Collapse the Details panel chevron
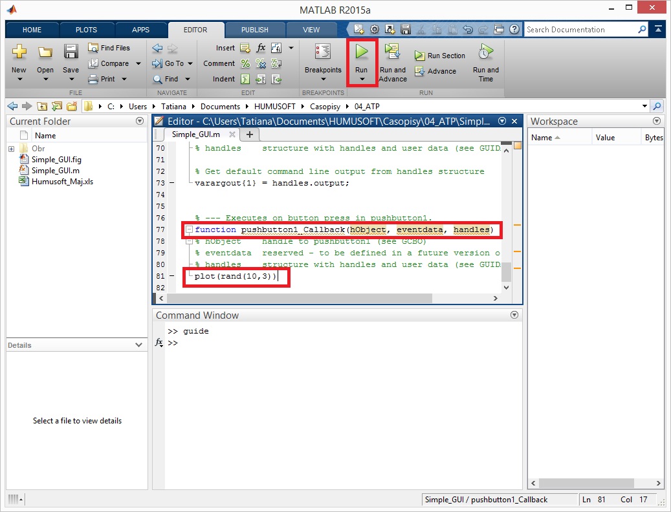The width and height of the screenshot is (671, 512). [x=138, y=345]
